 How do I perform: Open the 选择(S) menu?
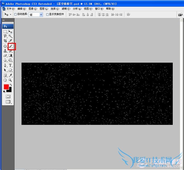pyautogui.click(x=55, y=9)
